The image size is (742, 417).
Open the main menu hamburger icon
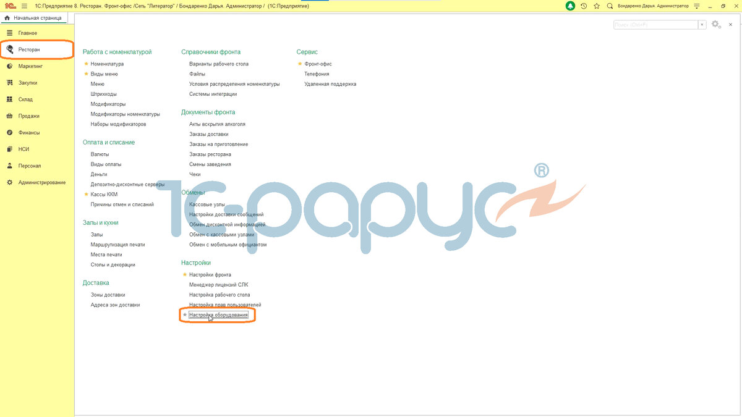tap(24, 6)
